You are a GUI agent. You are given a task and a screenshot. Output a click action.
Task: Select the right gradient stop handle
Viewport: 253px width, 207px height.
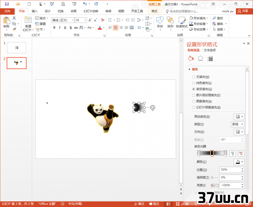tap(225, 153)
